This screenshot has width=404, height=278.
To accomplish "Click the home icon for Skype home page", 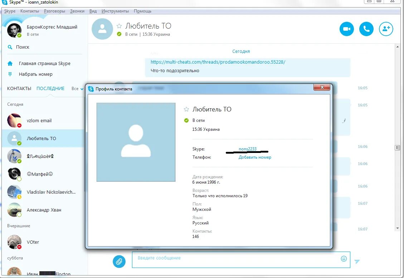I will pos(10,64).
